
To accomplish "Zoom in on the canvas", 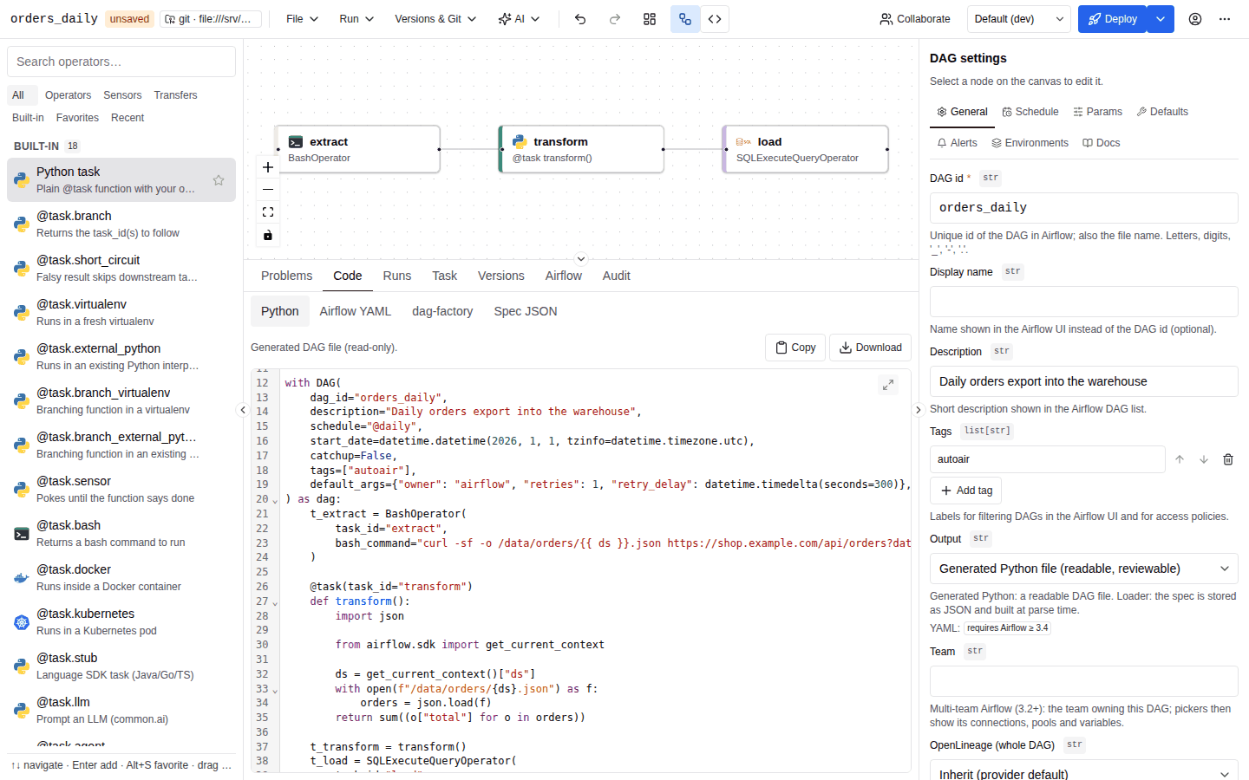I will coord(268,167).
